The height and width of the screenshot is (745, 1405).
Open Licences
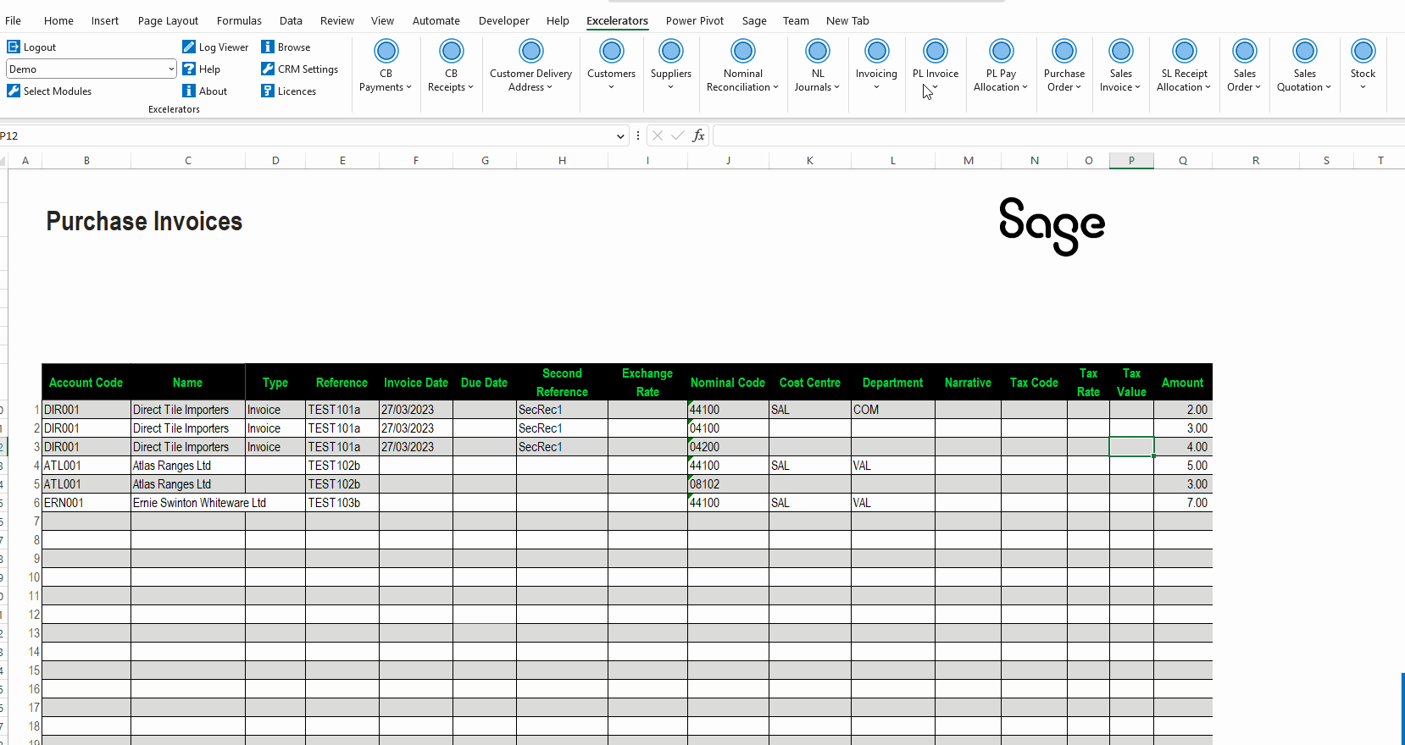coord(288,91)
